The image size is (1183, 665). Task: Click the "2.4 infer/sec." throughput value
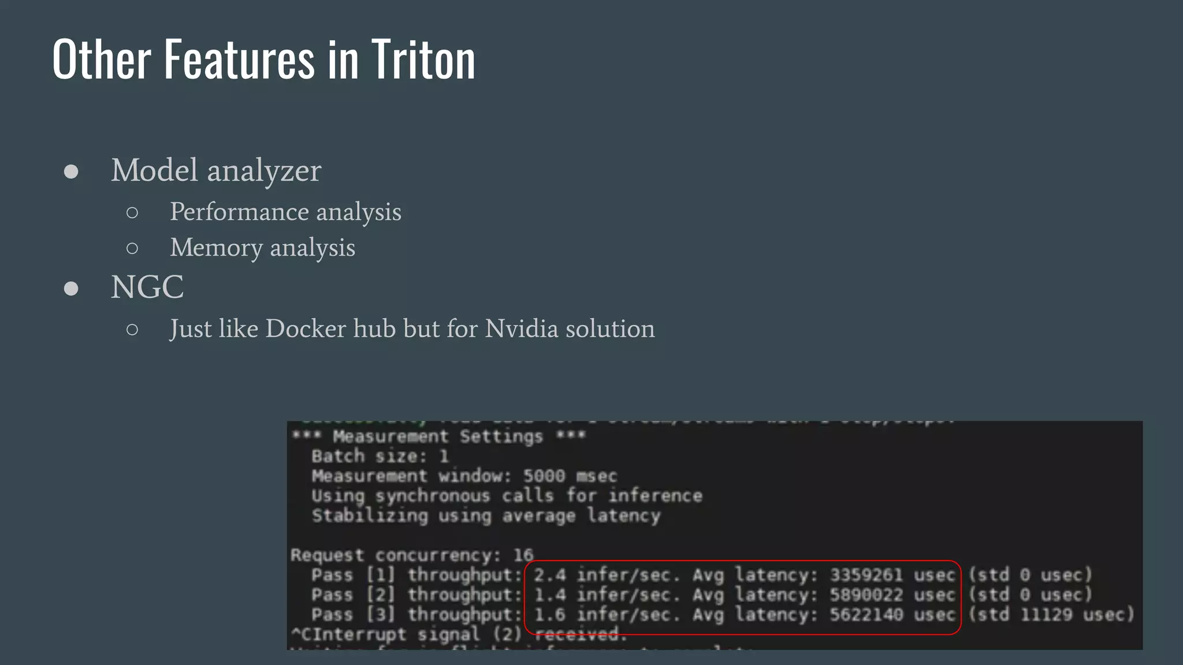pos(607,576)
